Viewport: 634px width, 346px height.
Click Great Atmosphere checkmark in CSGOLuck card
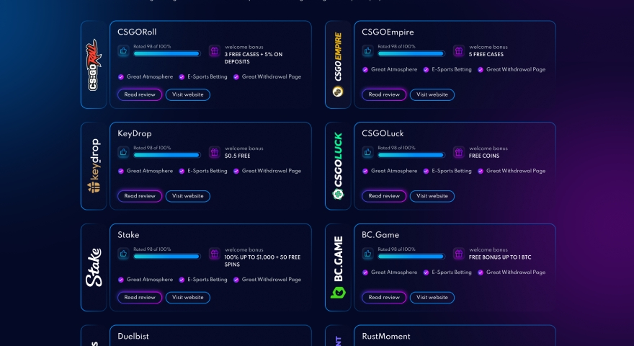click(365, 171)
